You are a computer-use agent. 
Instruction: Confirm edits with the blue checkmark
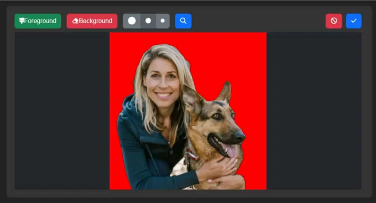tap(354, 21)
